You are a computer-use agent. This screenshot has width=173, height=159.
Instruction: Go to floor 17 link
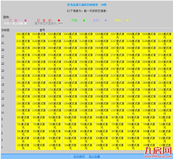pos(2,91)
